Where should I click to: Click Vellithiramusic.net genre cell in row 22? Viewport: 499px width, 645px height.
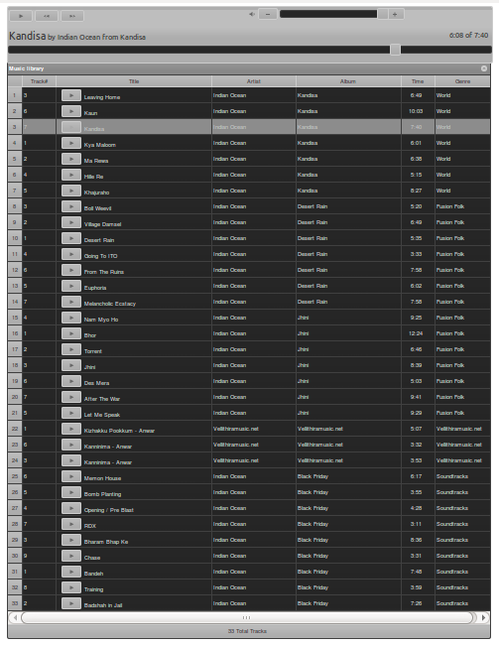pyautogui.click(x=462, y=429)
